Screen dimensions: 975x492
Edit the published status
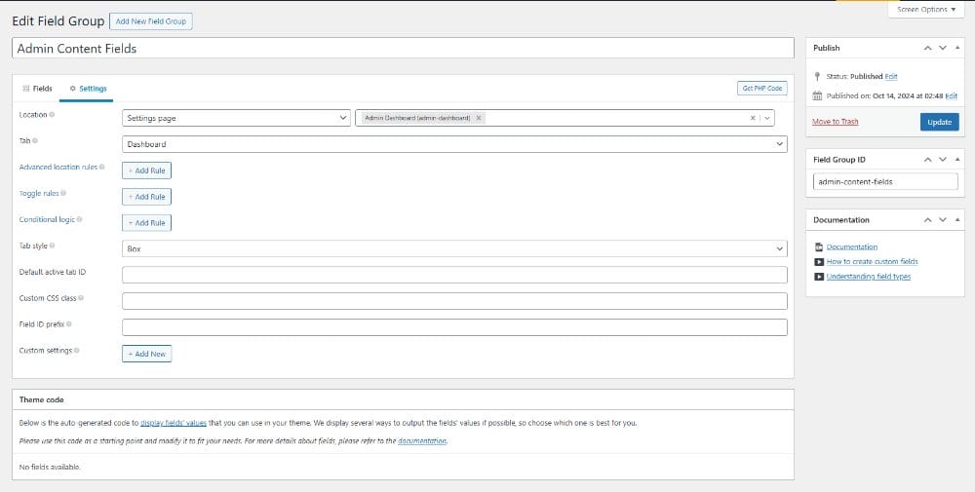click(x=891, y=76)
